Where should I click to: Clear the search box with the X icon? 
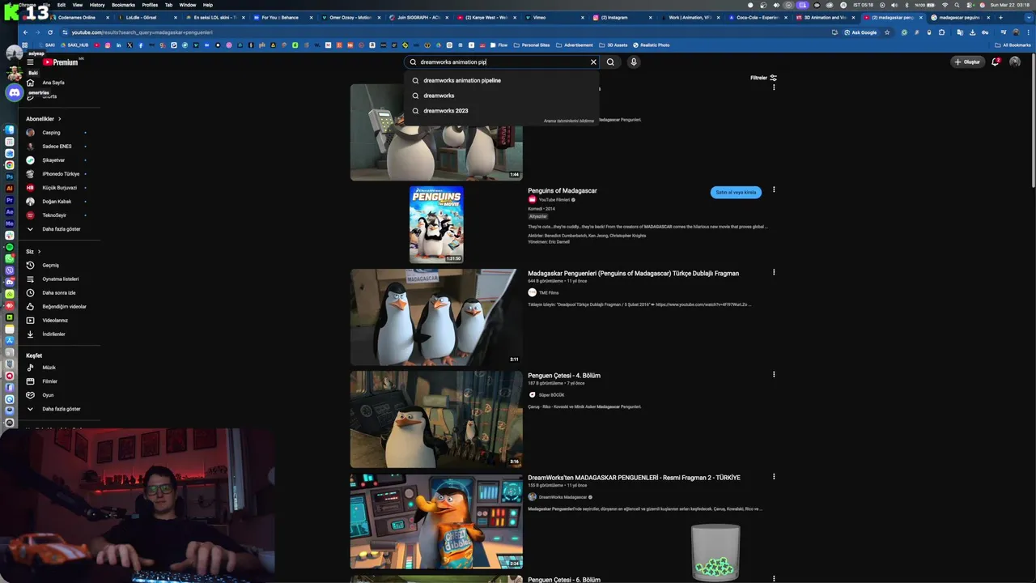click(593, 62)
